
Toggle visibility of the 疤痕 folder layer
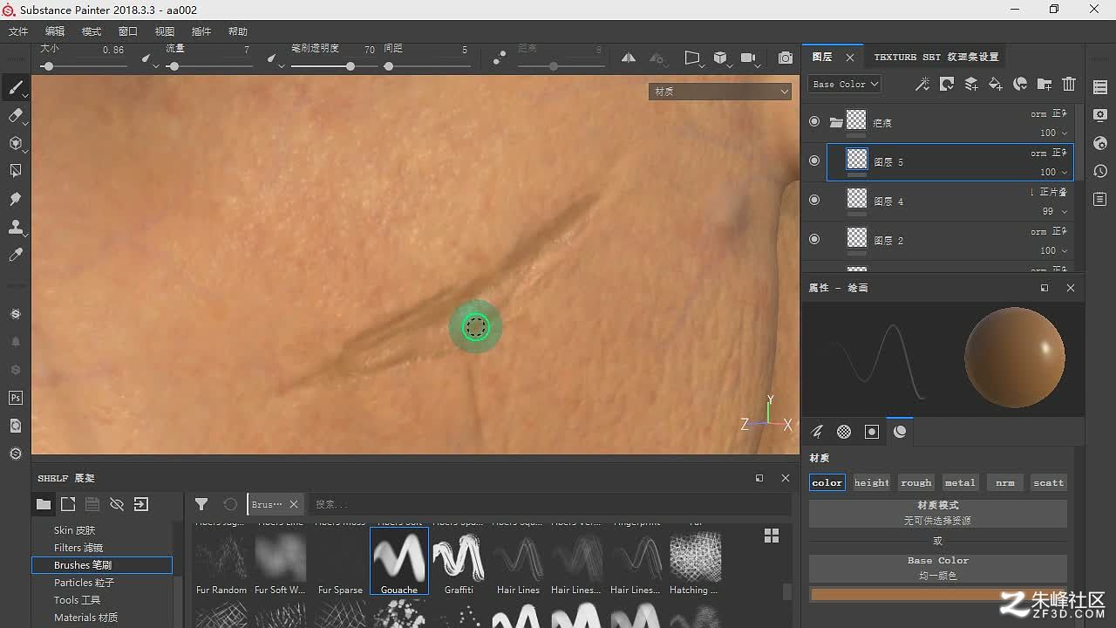[814, 122]
